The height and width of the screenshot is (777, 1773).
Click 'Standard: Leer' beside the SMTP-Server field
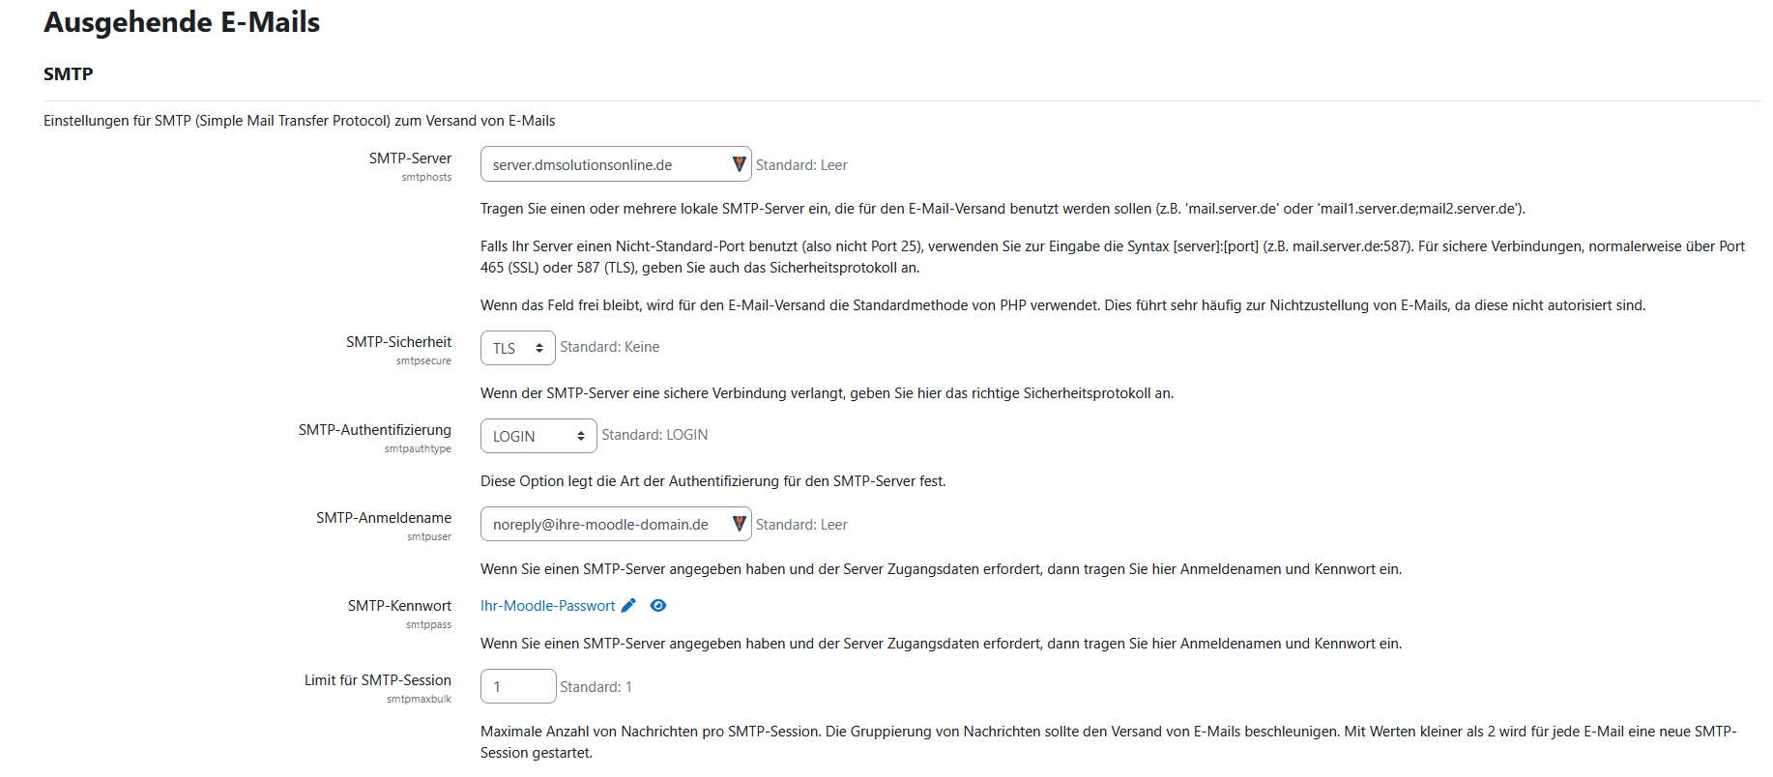(x=801, y=165)
